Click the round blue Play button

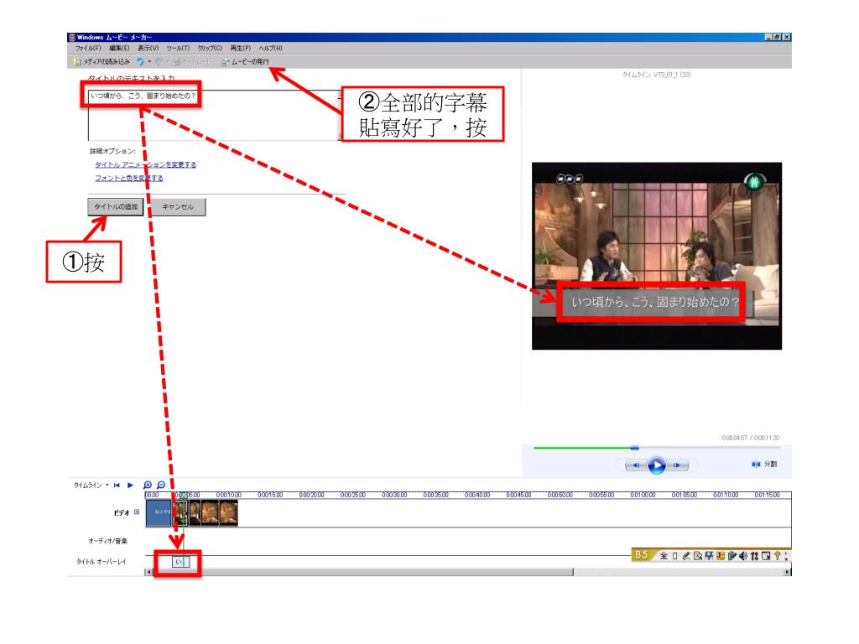pos(657,465)
